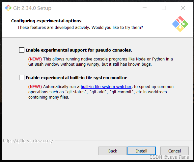Click the 'Git 2.34.0 Setup' window title
The width and height of the screenshot is (194, 162).
click(x=32, y=8)
